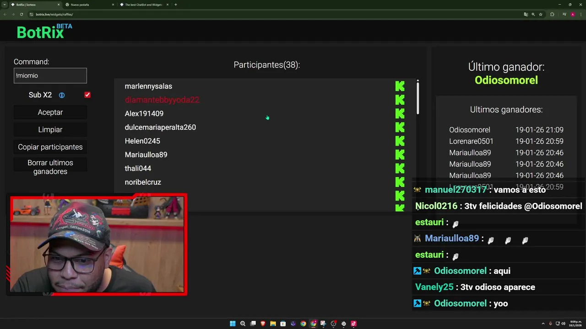
Task: Click Borrar ultimos ganadores
Action: coord(50,167)
